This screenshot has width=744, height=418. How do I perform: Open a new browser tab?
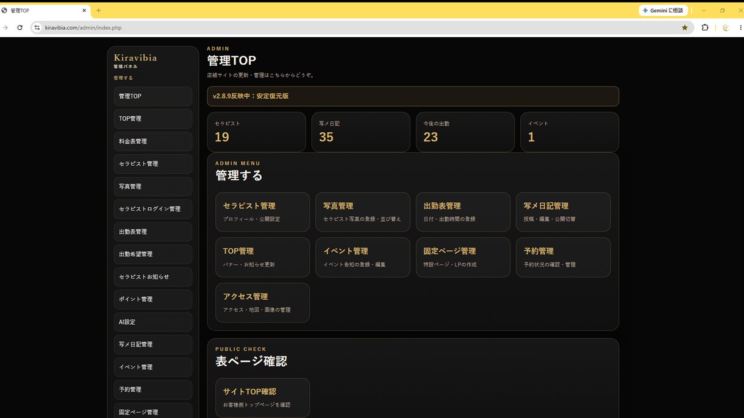pyautogui.click(x=99, y=10)
